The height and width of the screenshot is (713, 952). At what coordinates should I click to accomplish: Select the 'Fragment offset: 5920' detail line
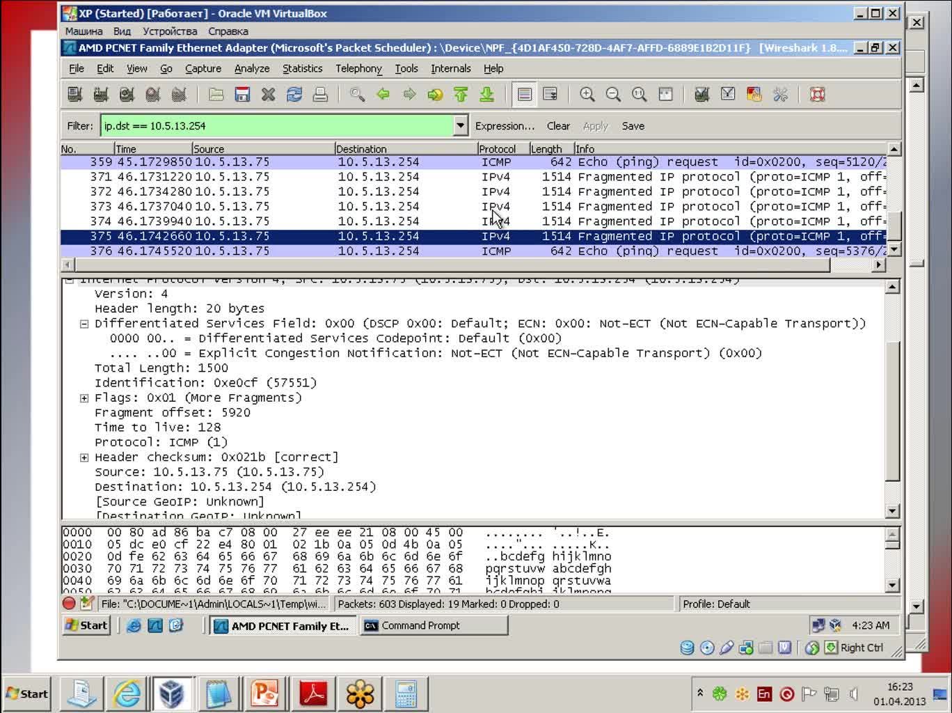pyautogui.click(x=173, y=413)
